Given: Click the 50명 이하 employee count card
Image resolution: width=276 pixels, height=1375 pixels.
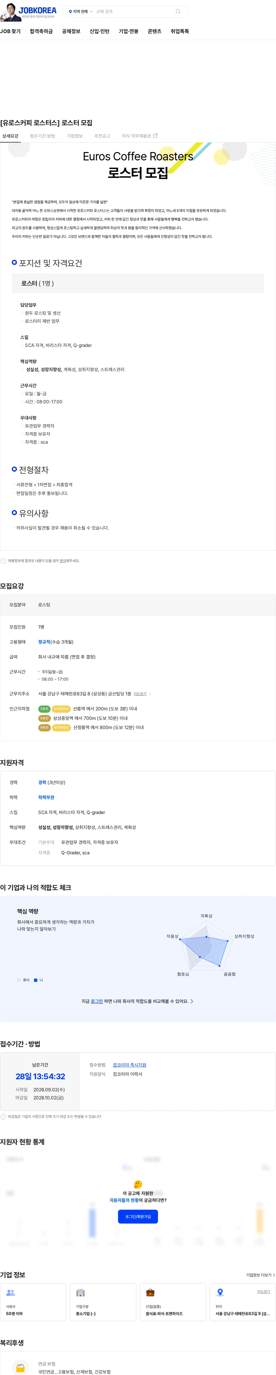Looking at the screenshot, I should tap(33, 1302).
